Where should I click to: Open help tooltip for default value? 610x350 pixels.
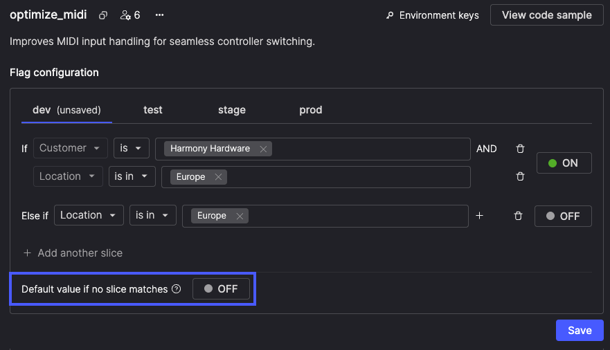[x=177, y=289]
